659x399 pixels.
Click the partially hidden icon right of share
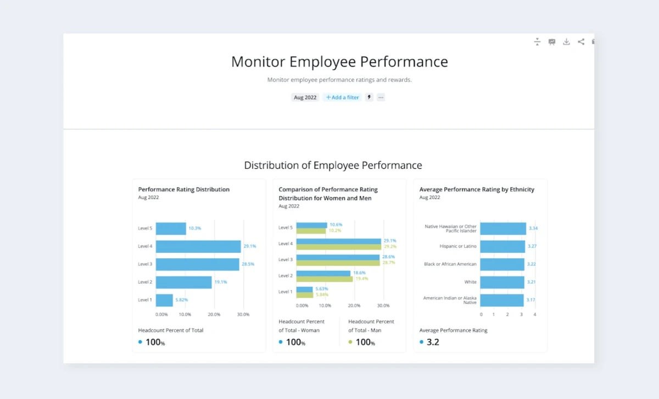[x=593, y=42]
